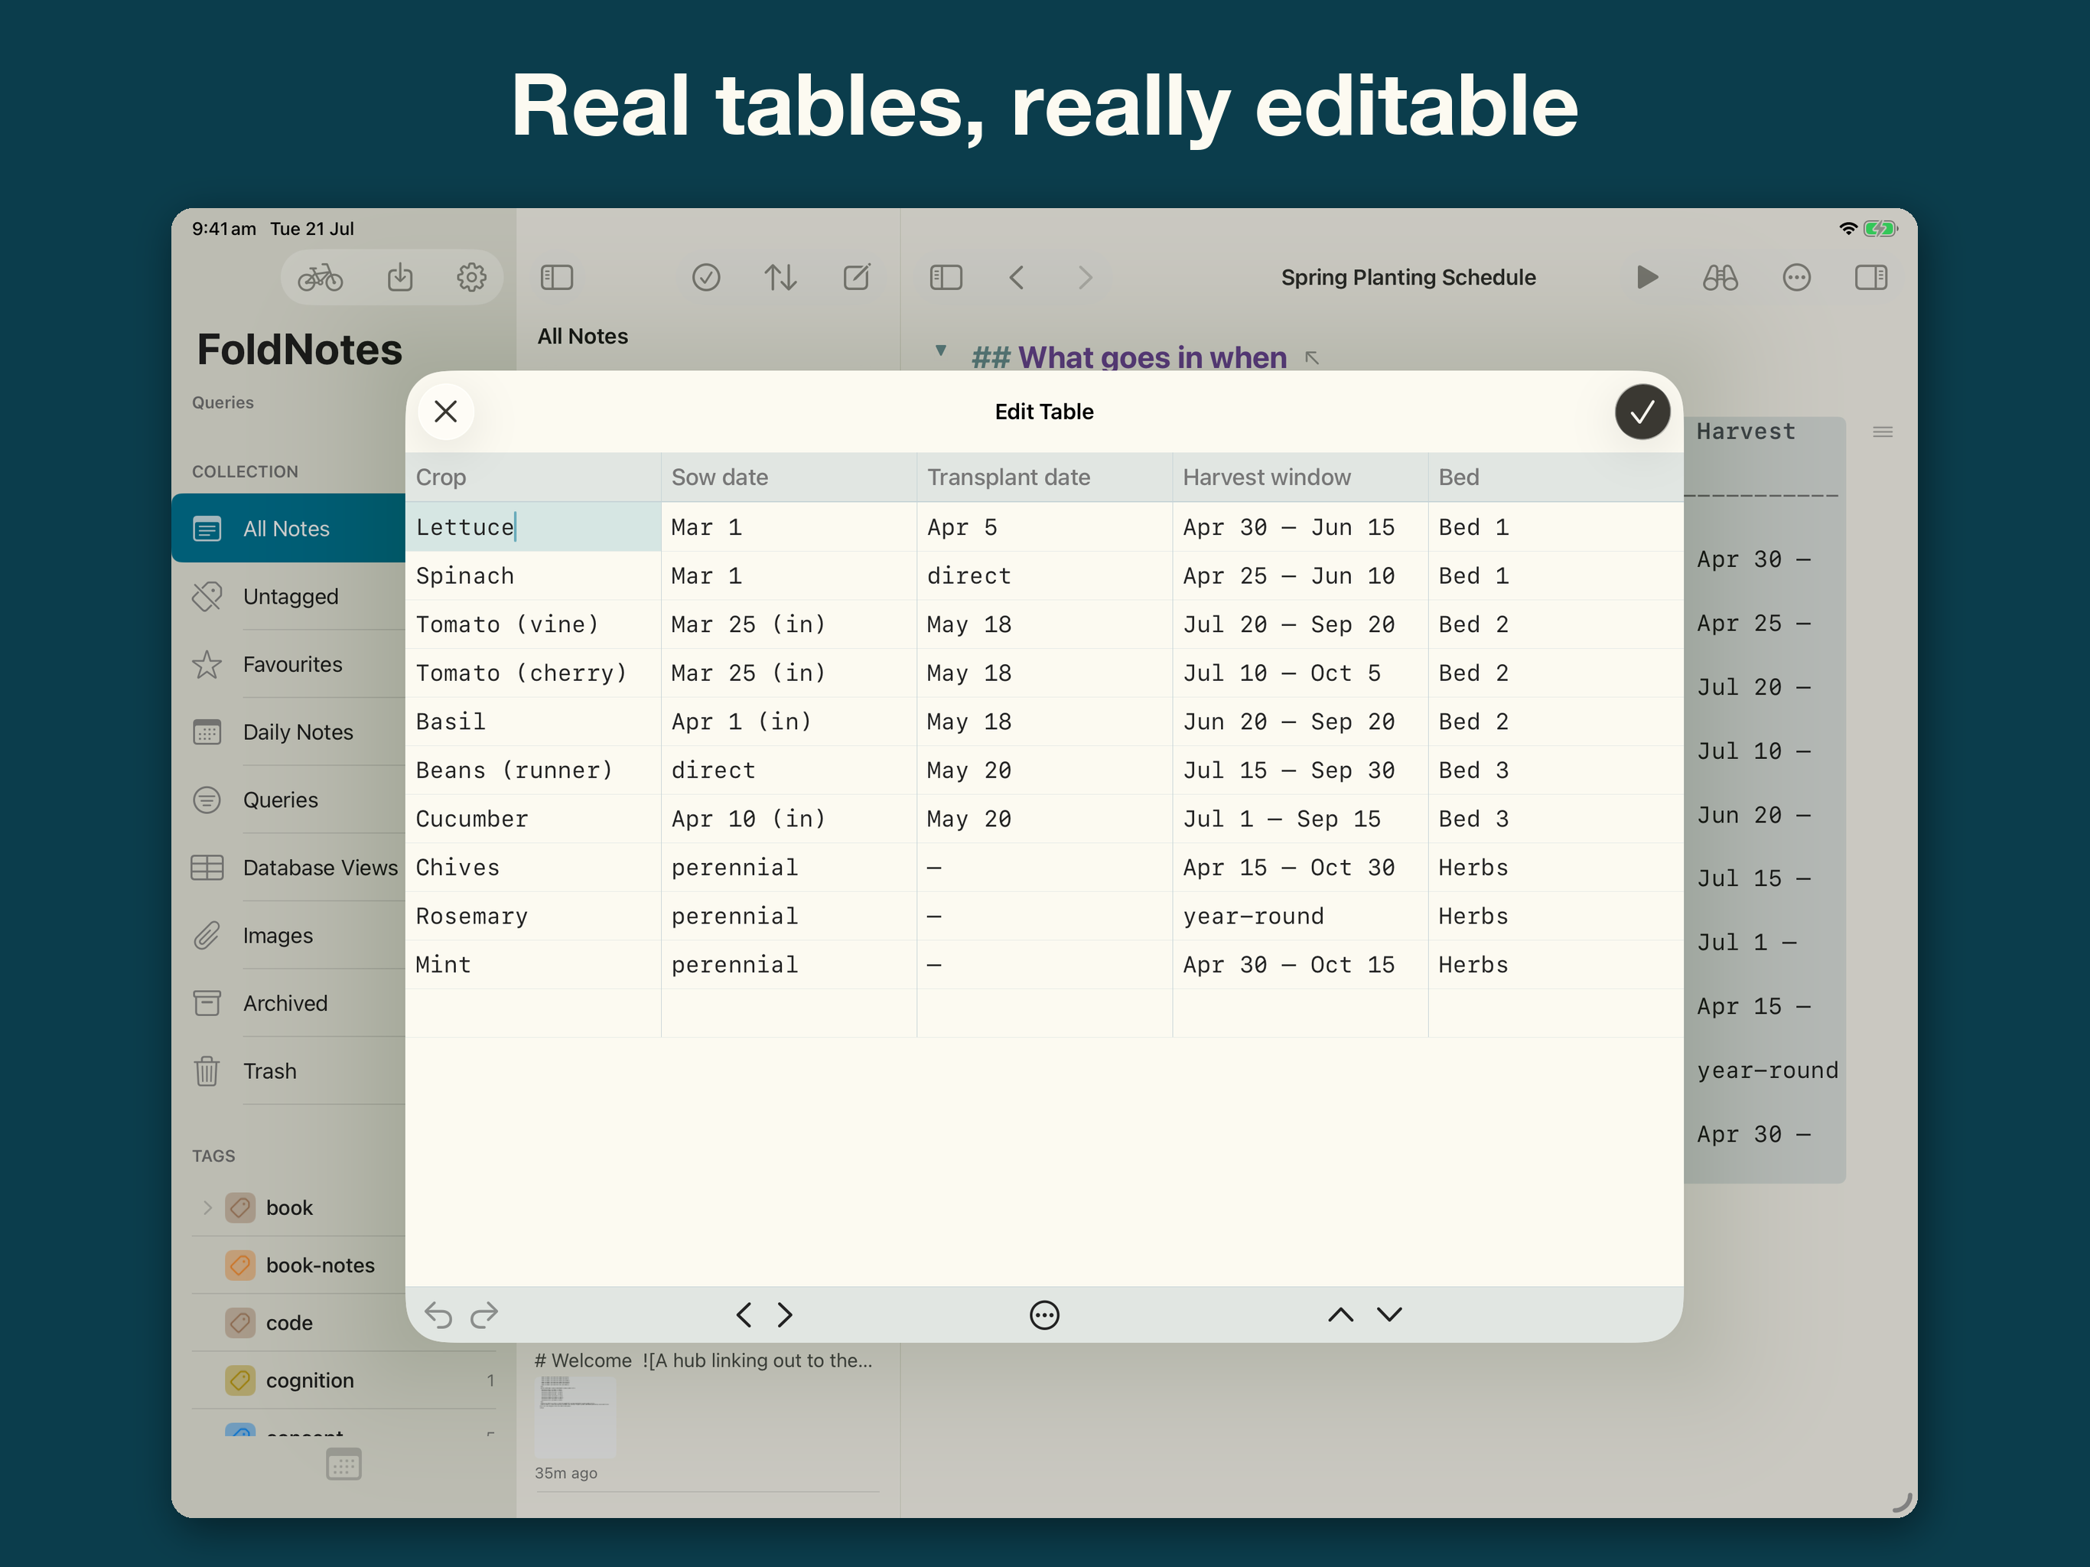Image resolution: width=2090 pixels, height=1567 pixels.
Task: Go back in note history
Action: click(x=1017, y=278)
